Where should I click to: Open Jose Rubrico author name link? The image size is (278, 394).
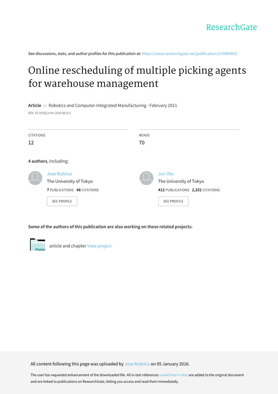point(60,174)
